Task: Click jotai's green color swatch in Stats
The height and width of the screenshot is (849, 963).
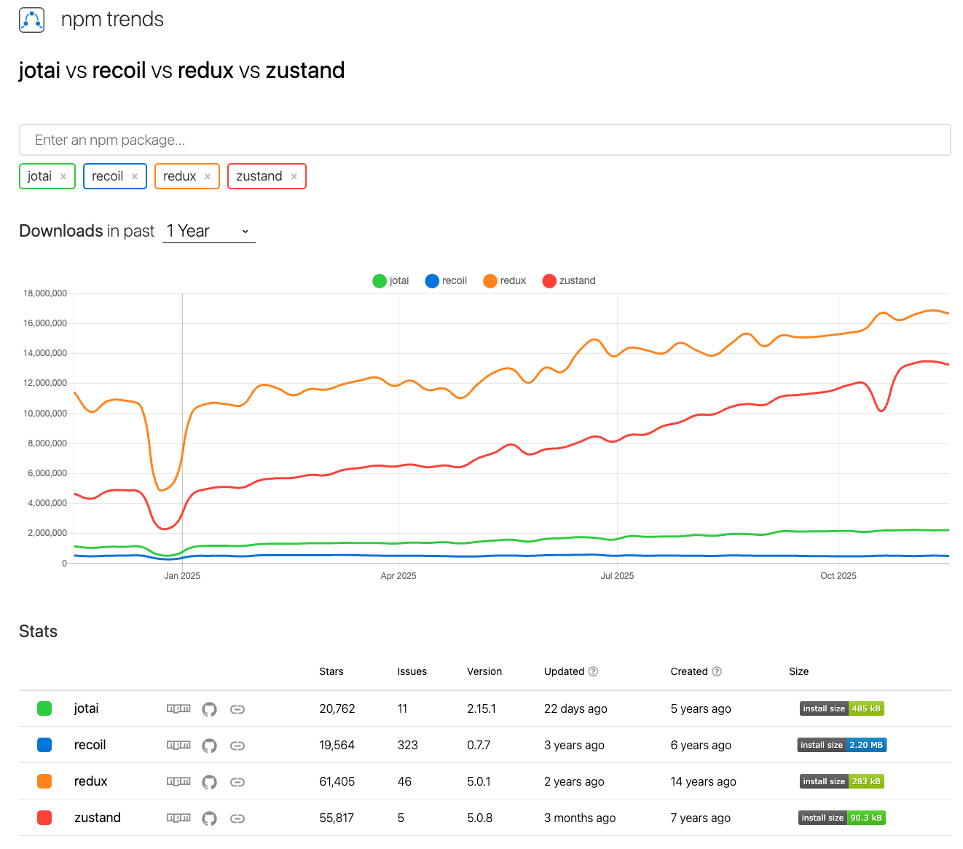Action: tap(44, 708)
